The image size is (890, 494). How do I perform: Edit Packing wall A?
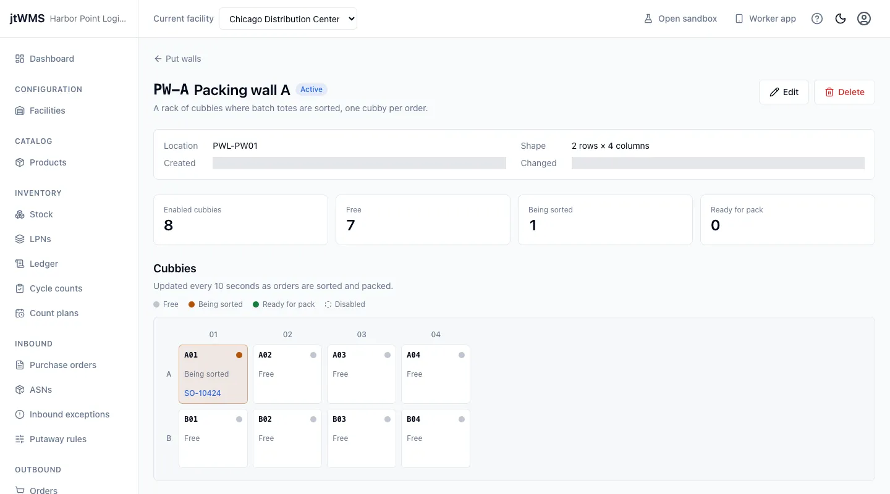pyautogui.click(x=784, y=92)
